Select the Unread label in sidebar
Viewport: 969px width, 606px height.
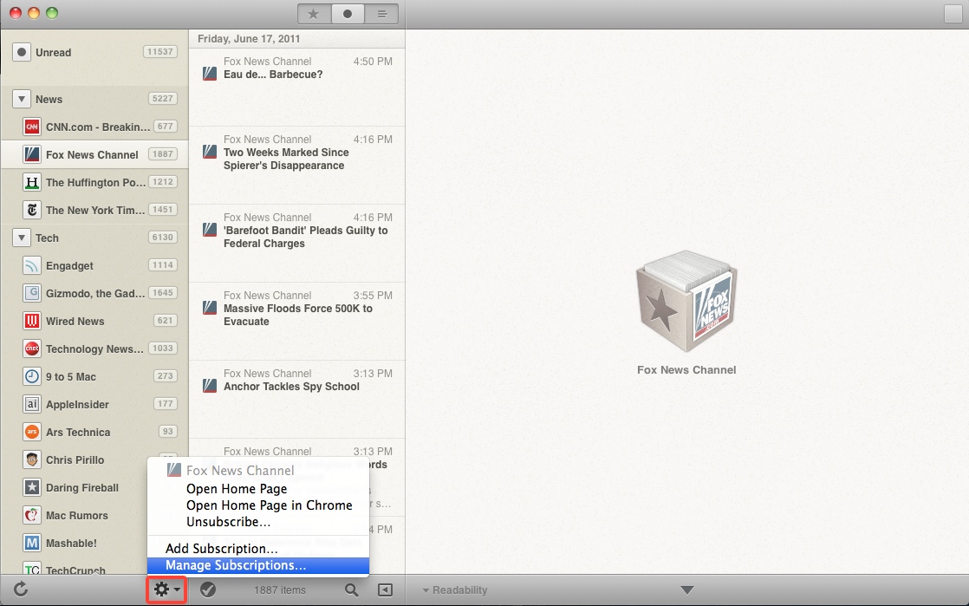click(53, 53)
